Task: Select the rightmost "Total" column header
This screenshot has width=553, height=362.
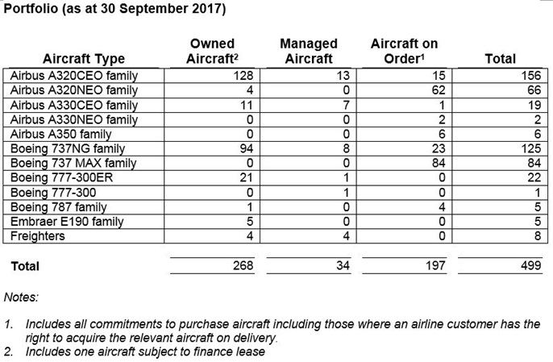Action: pyautogui.click(x=500, y=59)
